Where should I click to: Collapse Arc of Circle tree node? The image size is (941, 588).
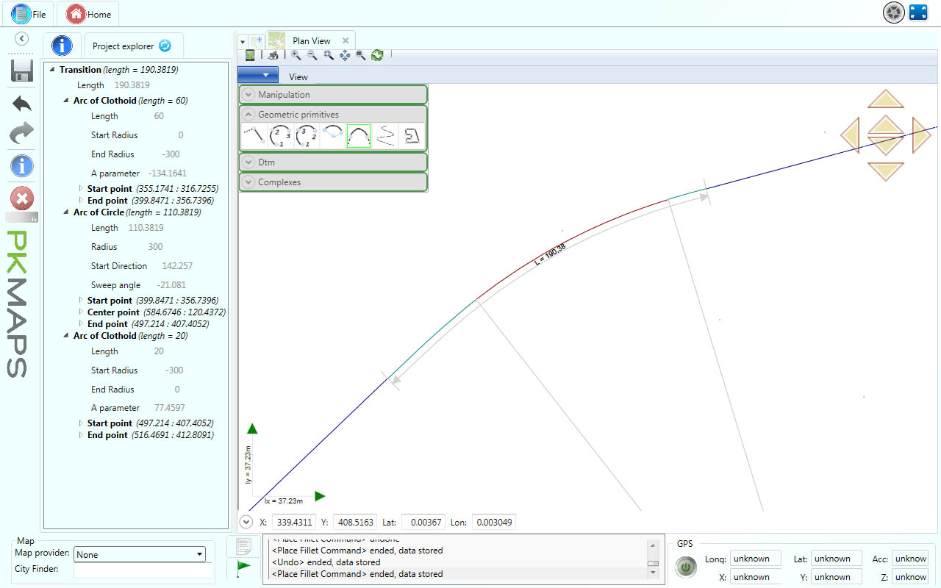point(66,212)
